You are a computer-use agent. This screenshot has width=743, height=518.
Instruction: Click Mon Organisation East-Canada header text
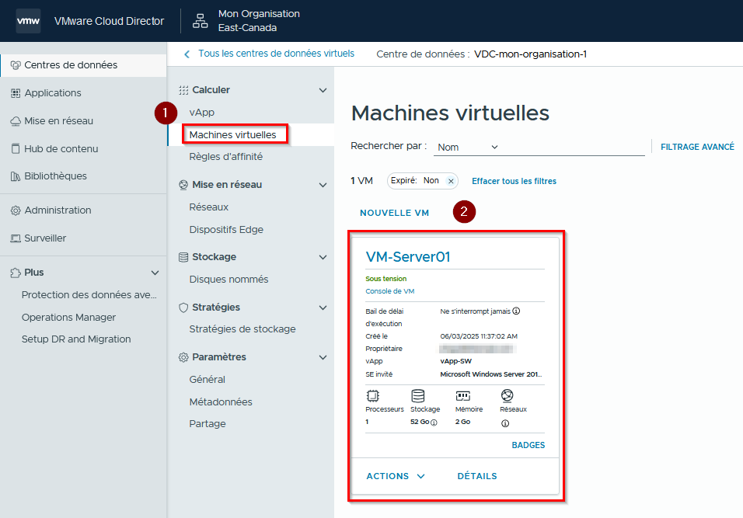pos(259,21)
